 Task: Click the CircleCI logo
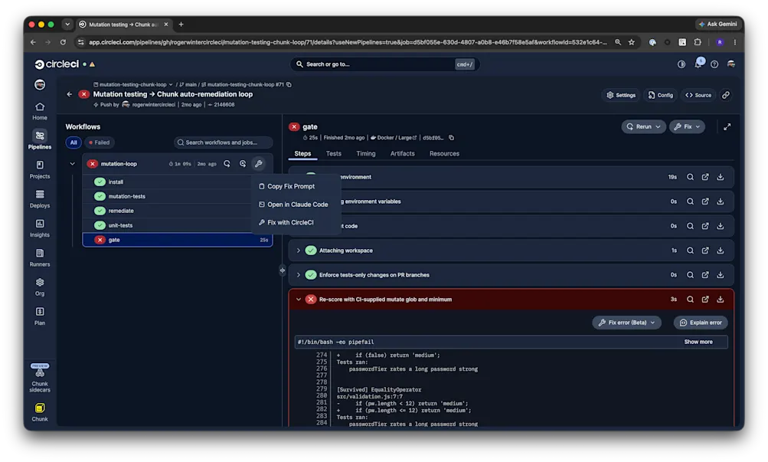tap(57, 64)
